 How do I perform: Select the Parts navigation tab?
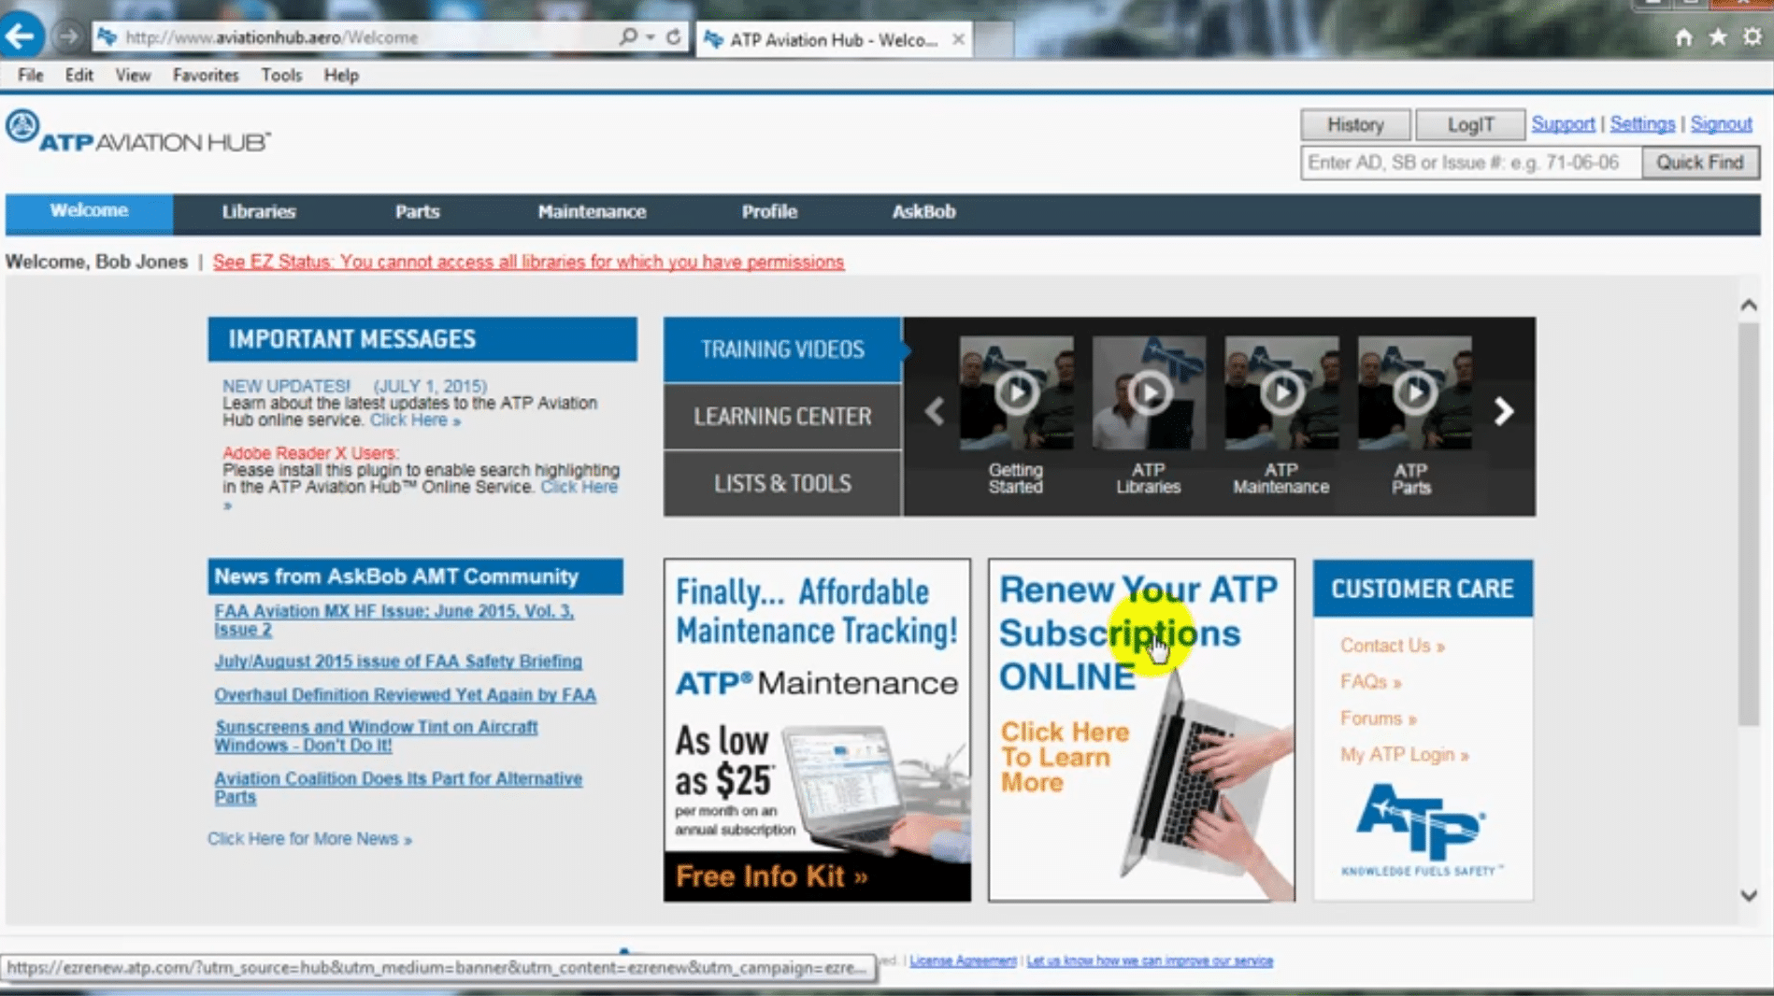click(x=417, y=212)
